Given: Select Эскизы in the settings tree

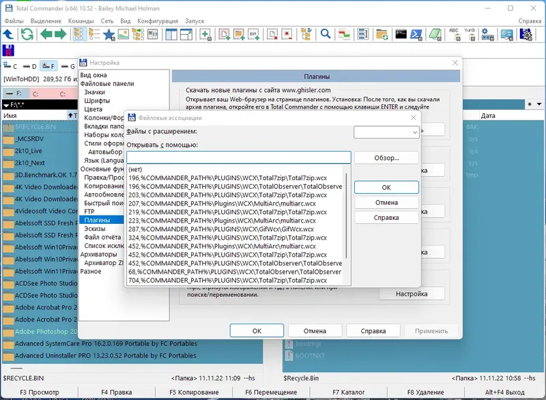Looking at the screenshot, I should 95,229.
